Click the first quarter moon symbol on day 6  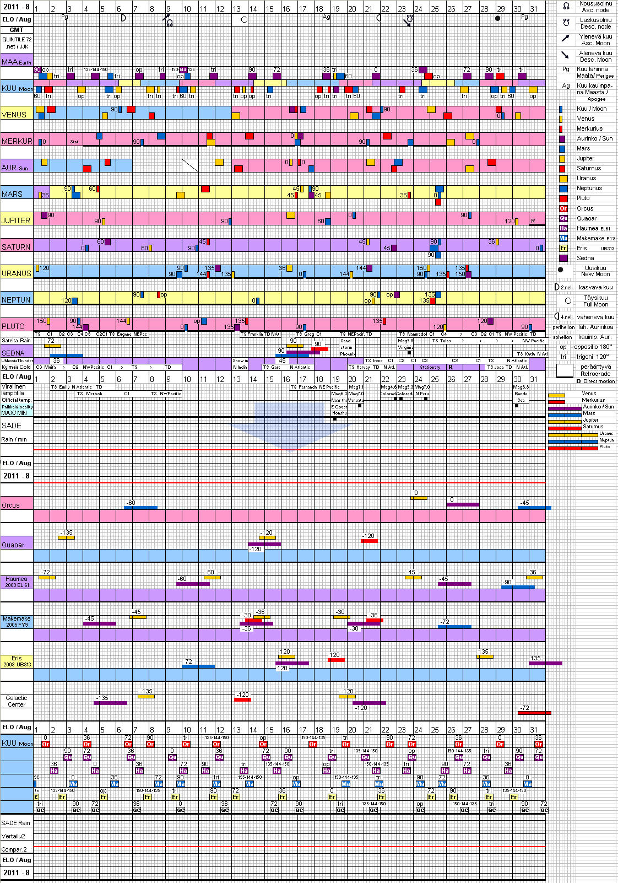pos(123,18)
